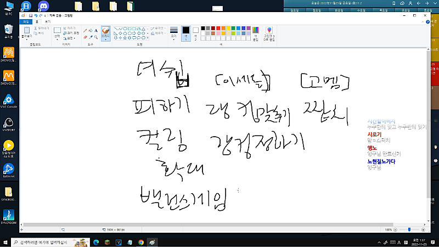
Task: Click the zoom slider handle in status bar
Action: (409, 229)
